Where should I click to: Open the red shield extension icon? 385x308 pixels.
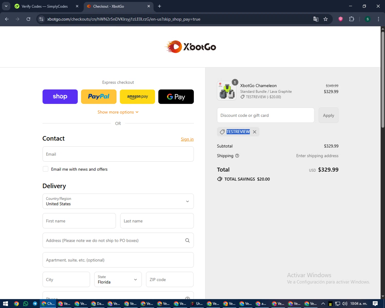pyautogui.click(x=341, y=19)
